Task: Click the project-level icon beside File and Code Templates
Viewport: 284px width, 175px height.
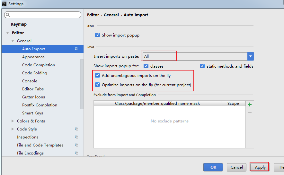Action: point(76,145)
